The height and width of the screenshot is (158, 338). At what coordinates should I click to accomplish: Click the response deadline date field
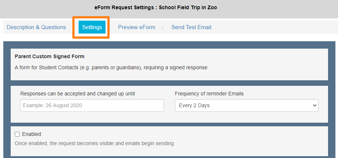coord(92,105)
